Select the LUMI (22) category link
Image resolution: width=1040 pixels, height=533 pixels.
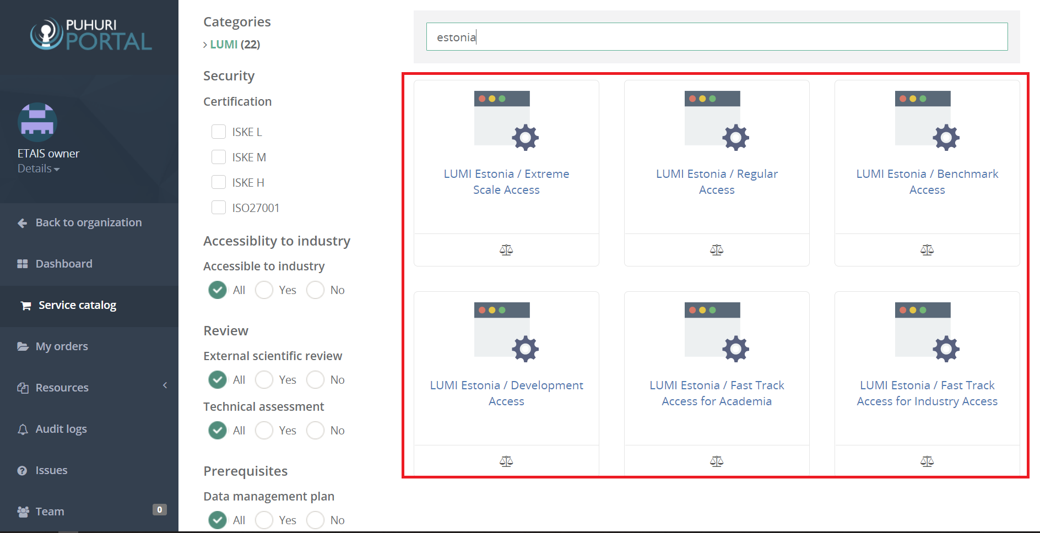pos(235,44)
